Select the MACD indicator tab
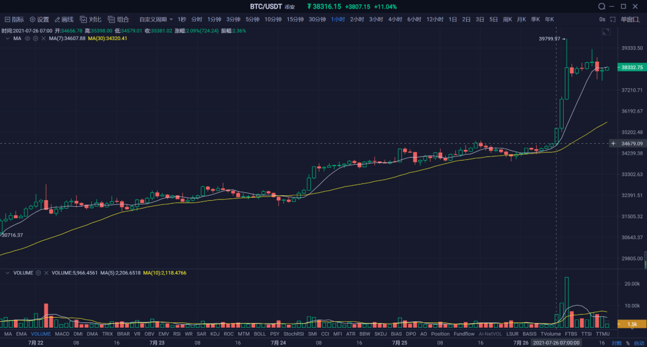 pos(62,334)
